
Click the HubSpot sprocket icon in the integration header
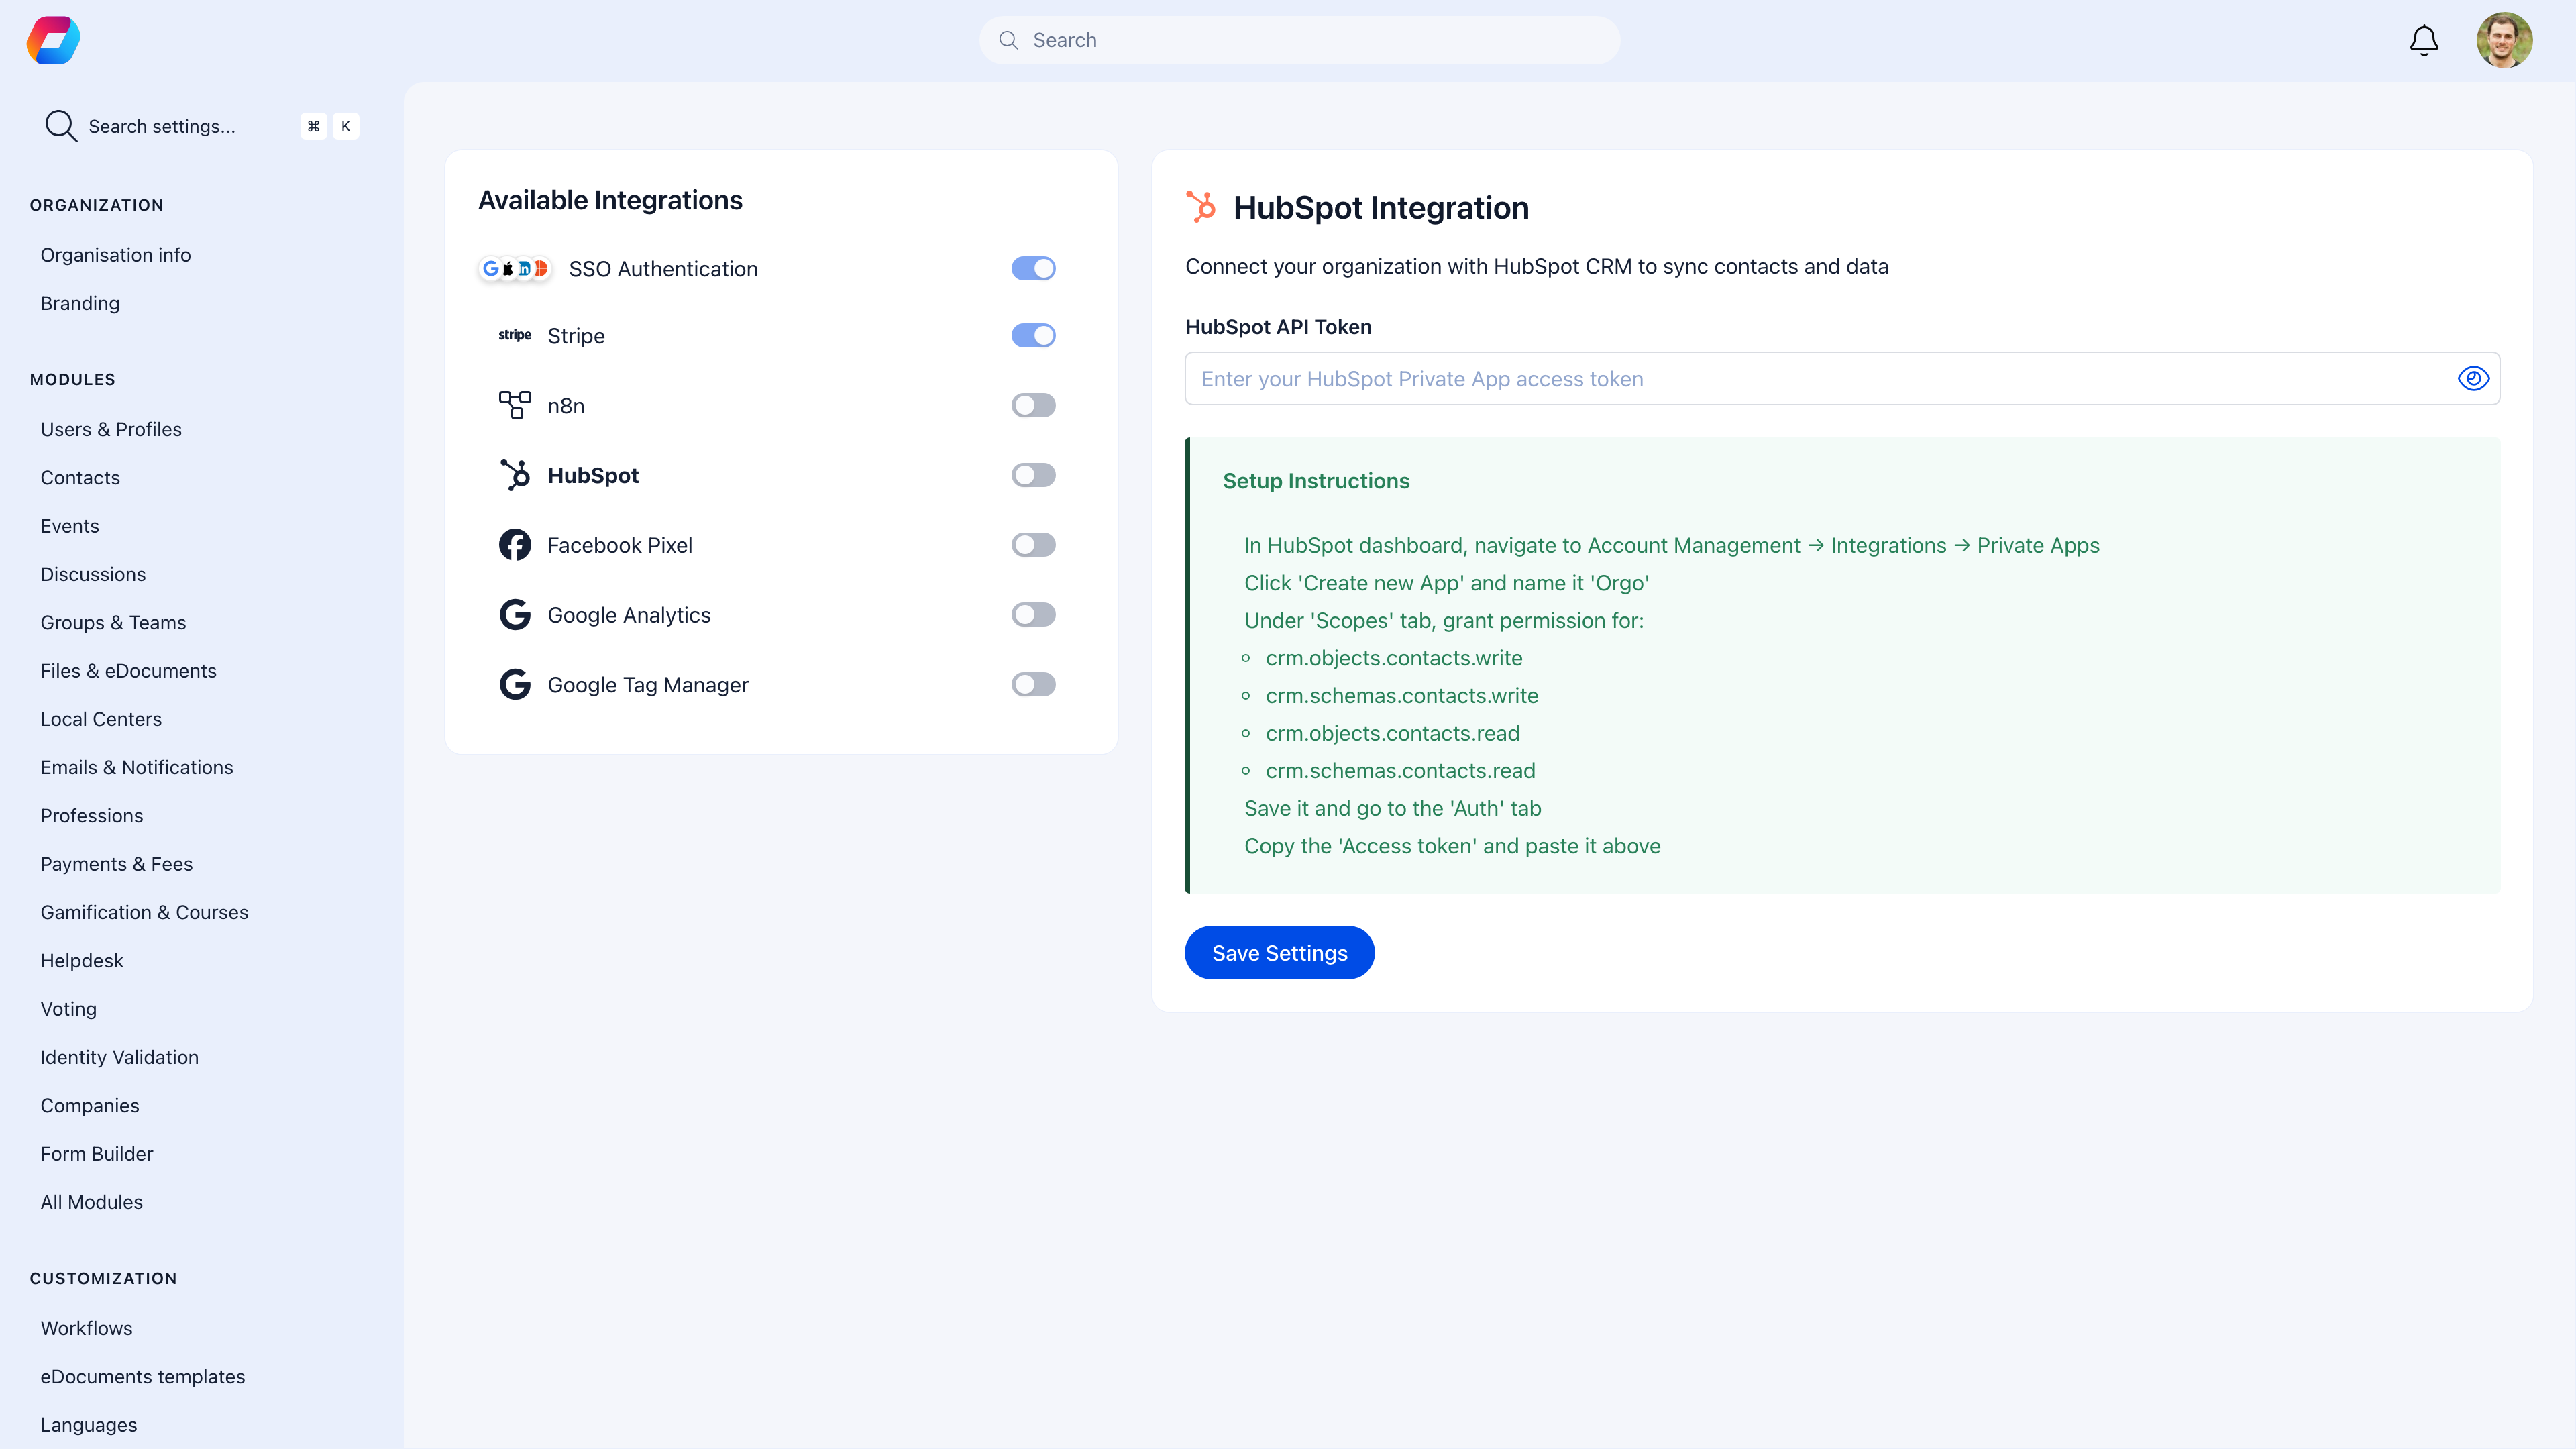(x=1202, y=206)
